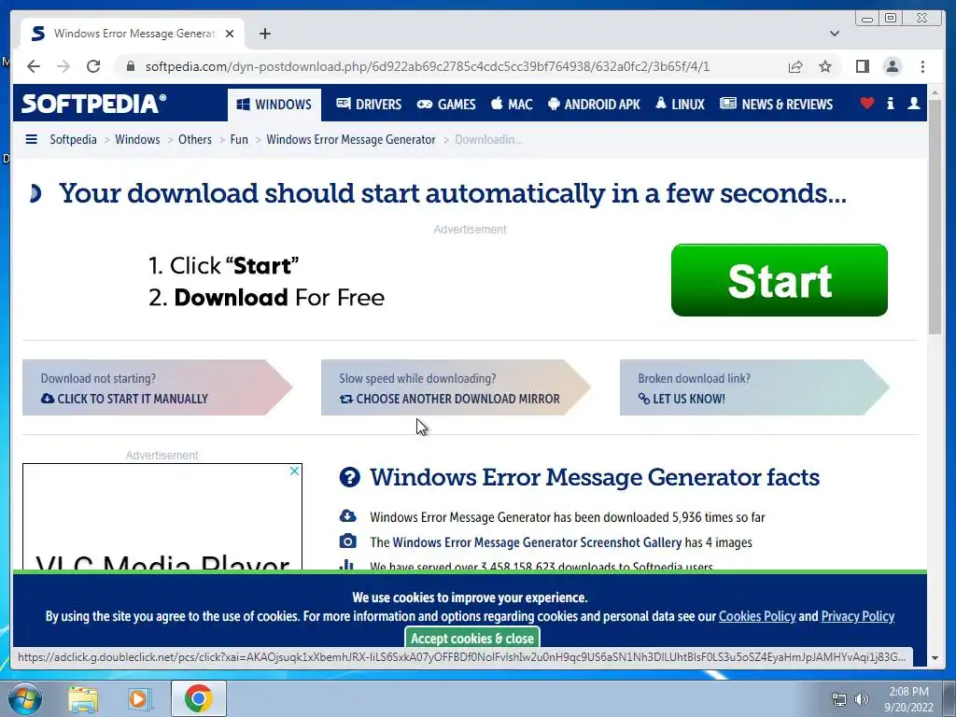956x717 pixels.
Task: Open the Chrome three-dot menu
Action: (922, 66)
